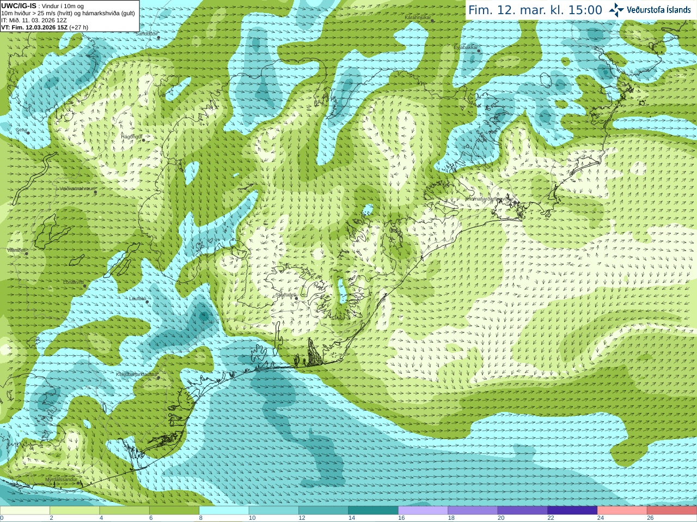Click the UWC/IG-IS model title
This screenshot has width=697, height=522.
[19, 6]
